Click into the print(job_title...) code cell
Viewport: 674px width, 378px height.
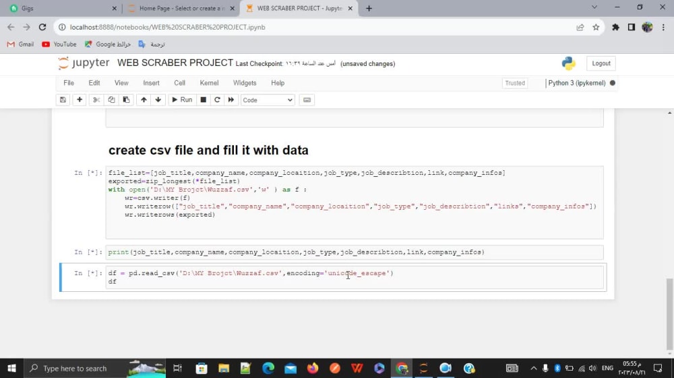[355, 252]
